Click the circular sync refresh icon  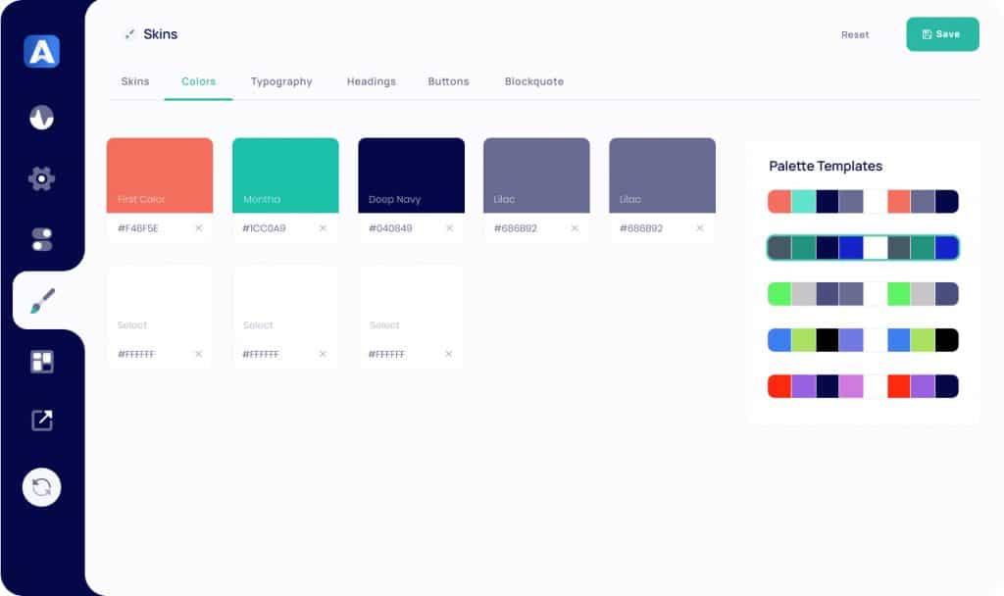point(42,487)
